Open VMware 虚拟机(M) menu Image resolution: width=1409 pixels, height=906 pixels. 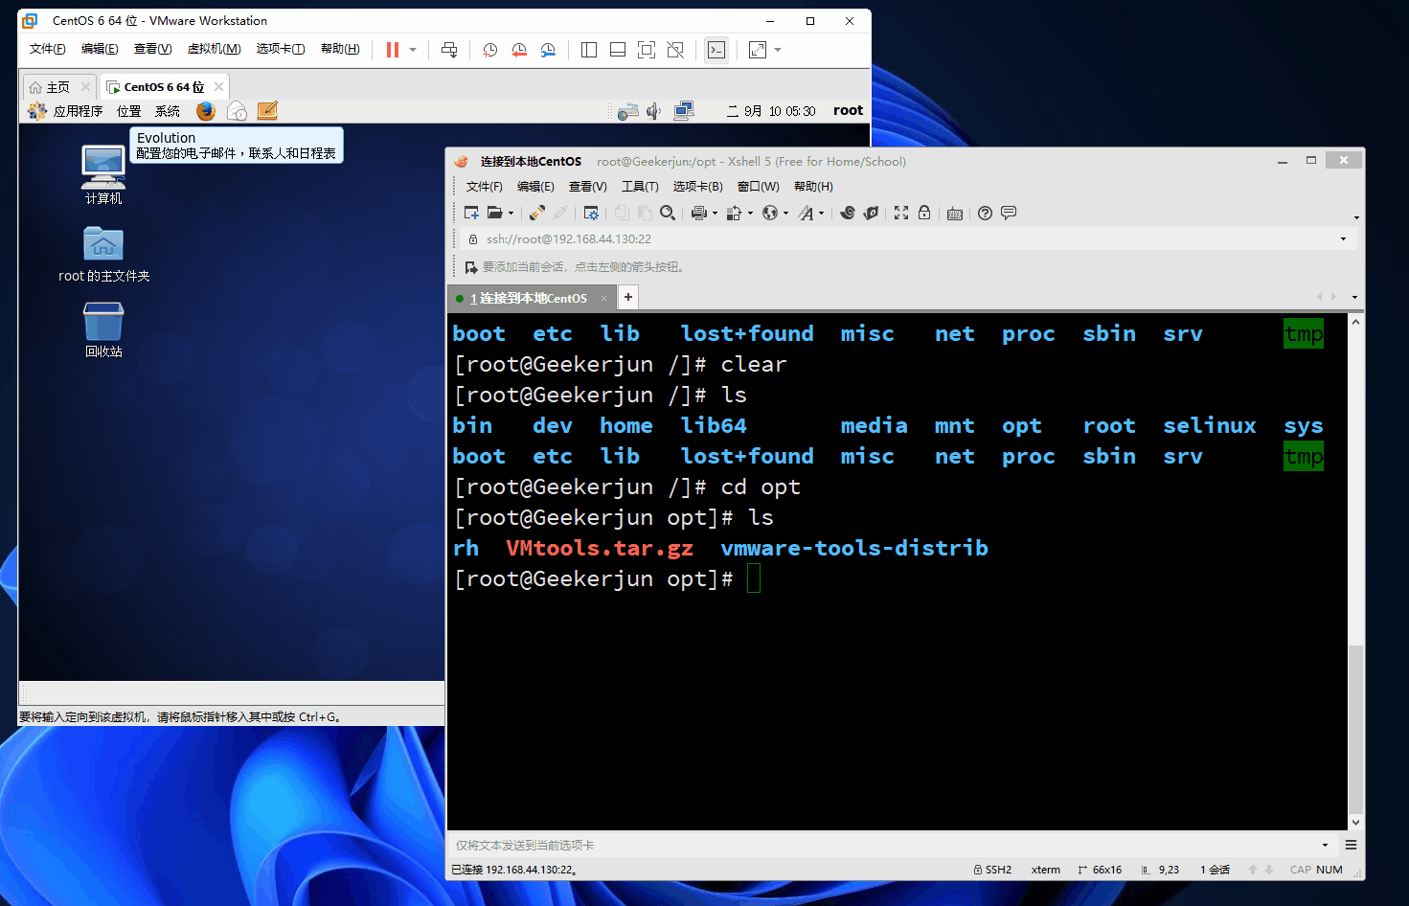click(x=215, y=49)
